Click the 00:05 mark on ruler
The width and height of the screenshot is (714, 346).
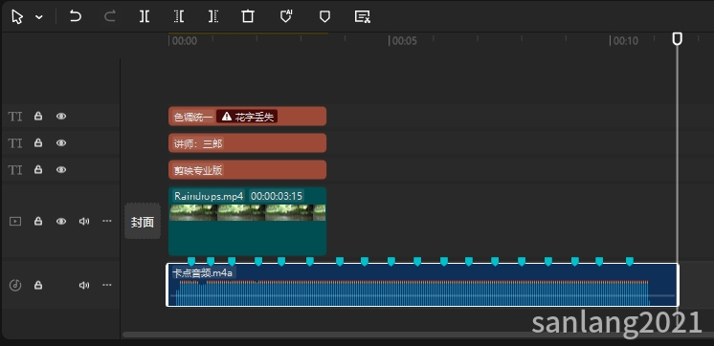tap(404, 41)
